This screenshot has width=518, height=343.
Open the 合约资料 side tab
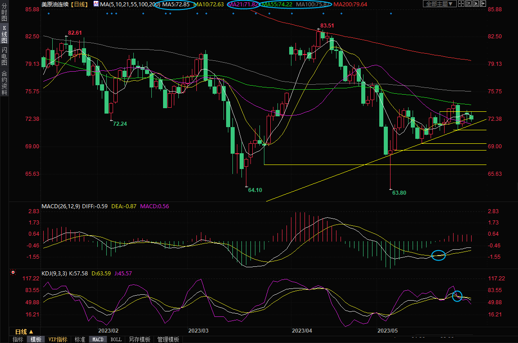tap(4, 82)
